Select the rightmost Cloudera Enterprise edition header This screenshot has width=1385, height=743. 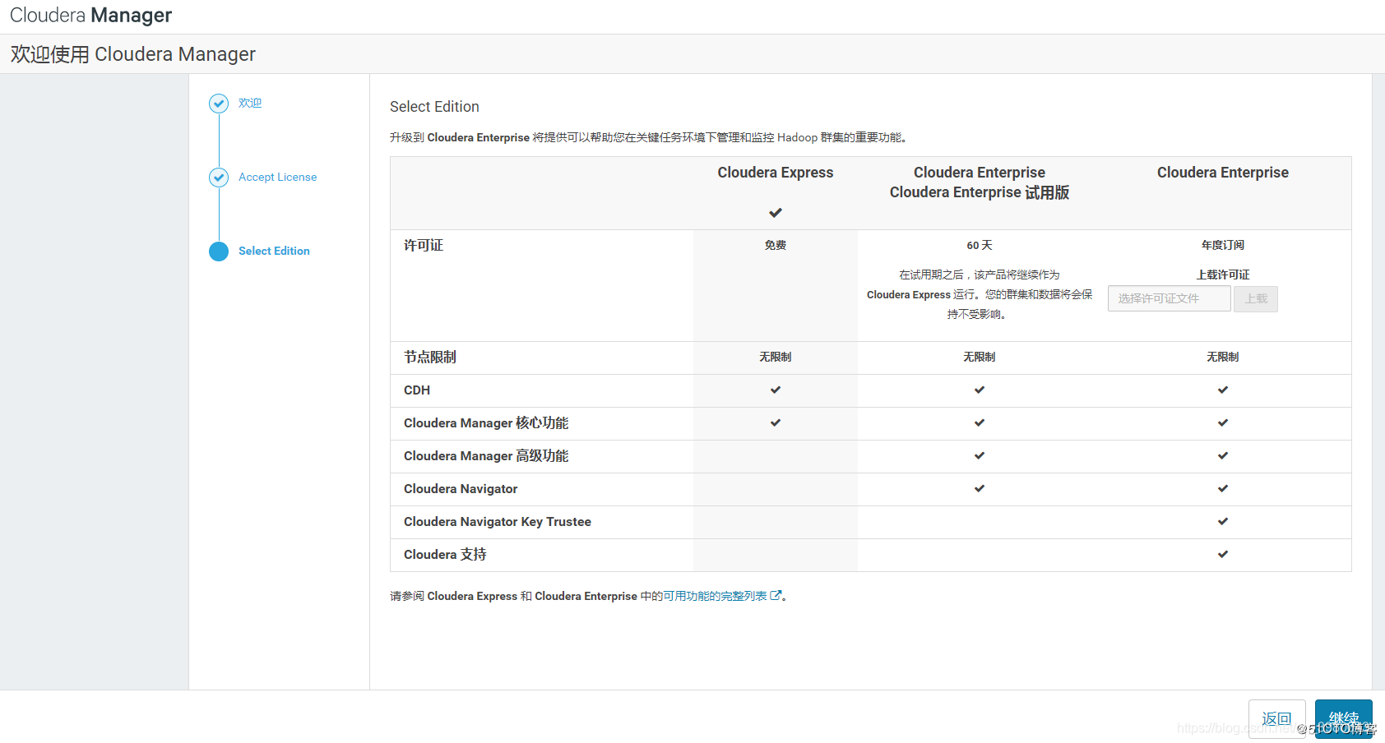click(x=1223, y=173)
